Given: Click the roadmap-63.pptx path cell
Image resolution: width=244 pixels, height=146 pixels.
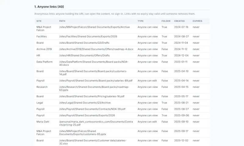Looking at the screenshot, I should pyautogui.click(x=94, y=88).
